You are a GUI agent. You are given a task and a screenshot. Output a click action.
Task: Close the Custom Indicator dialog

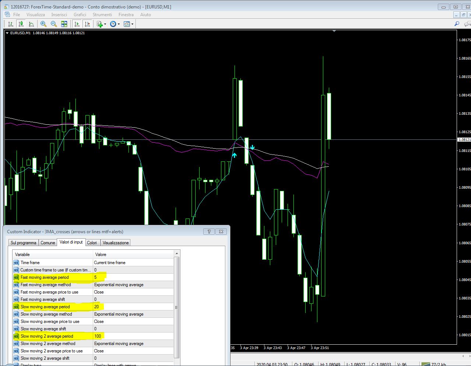[221, 231]
